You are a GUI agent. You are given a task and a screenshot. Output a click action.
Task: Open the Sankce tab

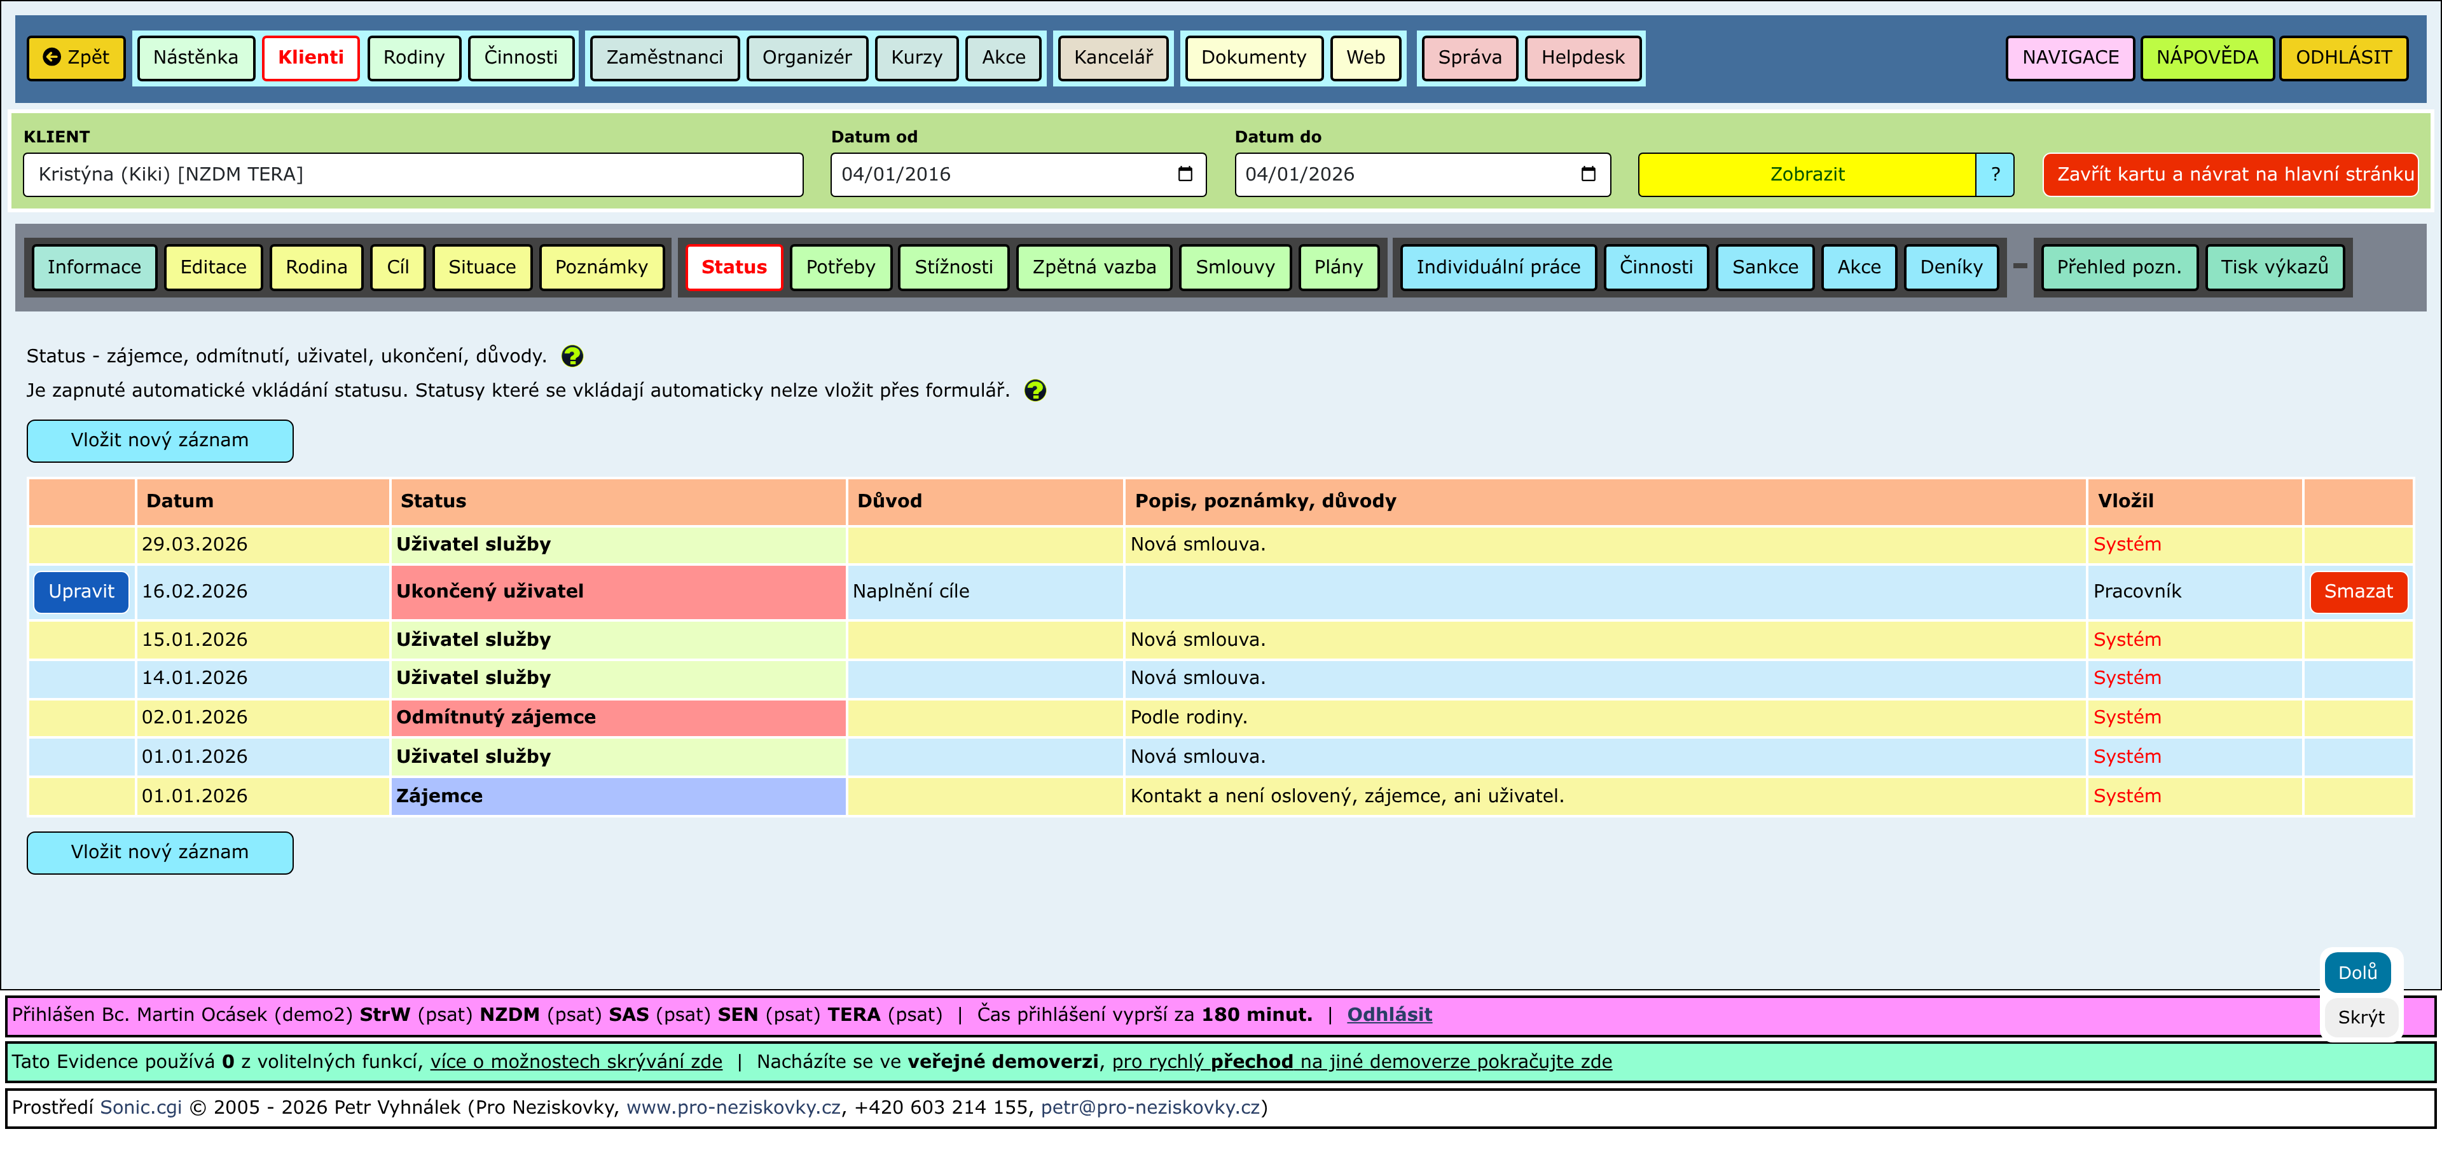(1765, 267)
